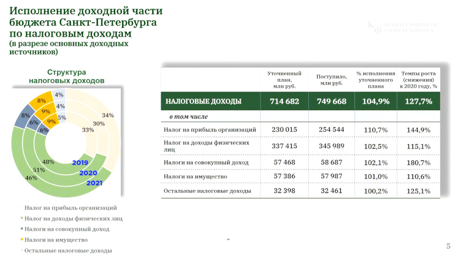
Task: Select the Структура налоговых доходов chart title
Action: [x=66, y=76]
